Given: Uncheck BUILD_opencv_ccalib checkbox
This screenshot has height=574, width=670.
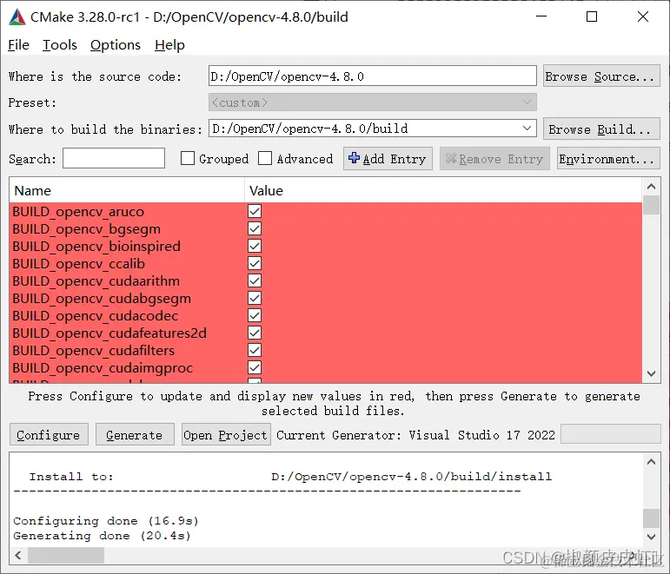Looking at the screenshot, I should [255, 263].
